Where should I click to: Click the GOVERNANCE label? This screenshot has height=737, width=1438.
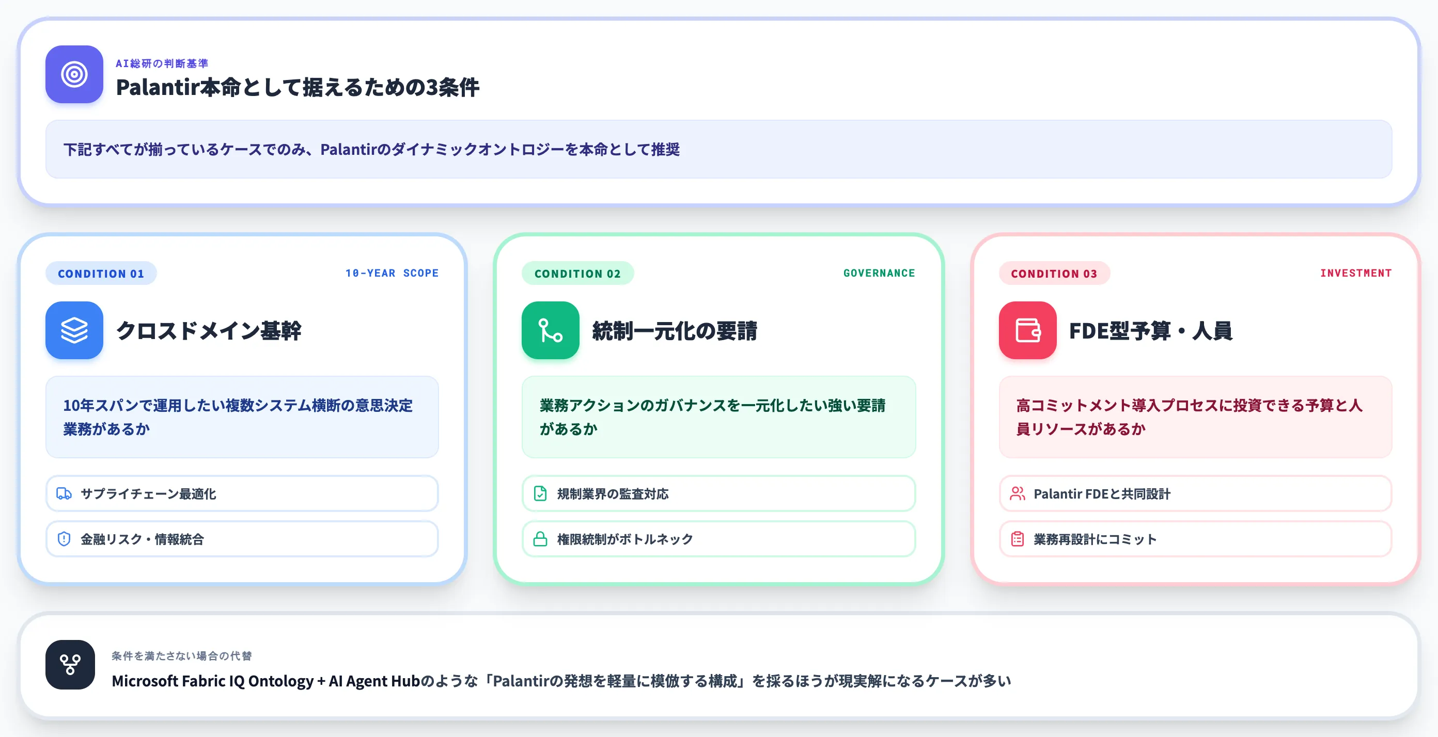tap(879, 274)
